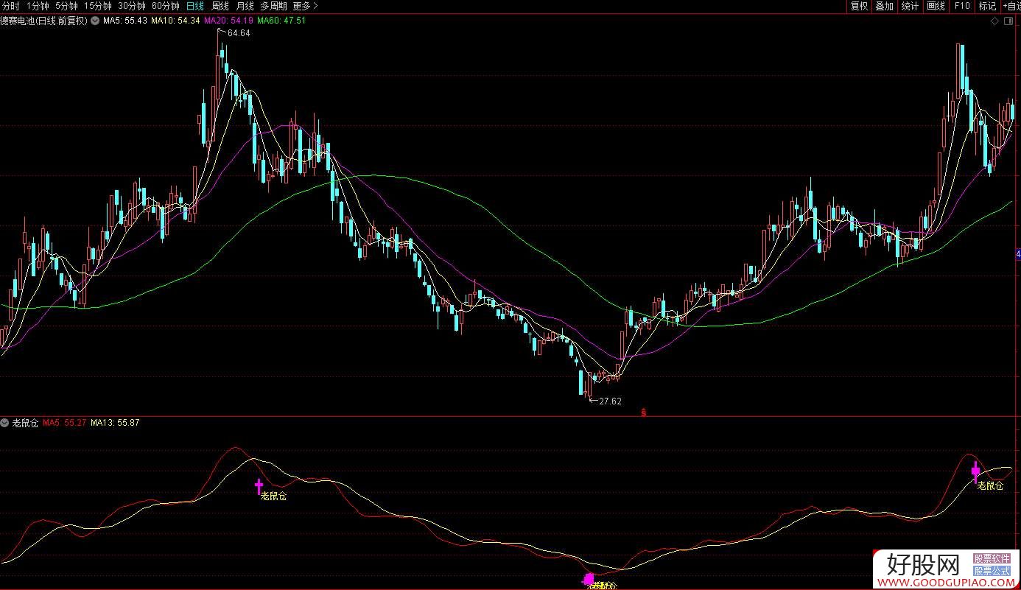Open the main chart indicator dropdown arrow

point(94,21)
